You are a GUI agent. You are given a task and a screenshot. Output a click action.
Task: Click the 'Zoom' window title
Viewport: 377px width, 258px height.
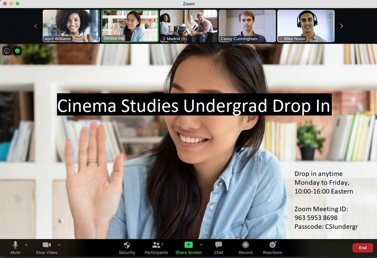tap(189, 4)
